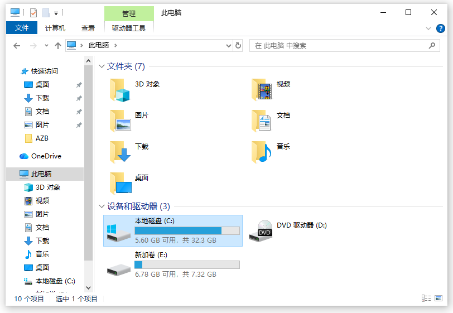Open the 图片 folder icon in main pane
This screenshot has height=313, width=453.
point(120,121)
